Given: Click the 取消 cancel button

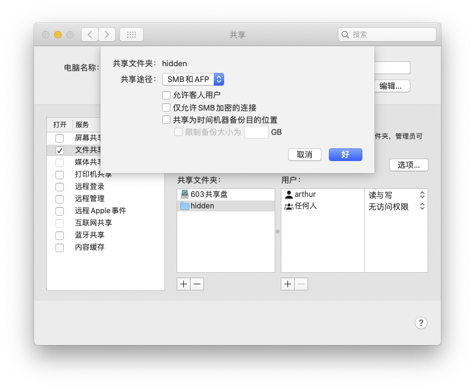Looking at the screenshot, I should click(x=304, y=154).
